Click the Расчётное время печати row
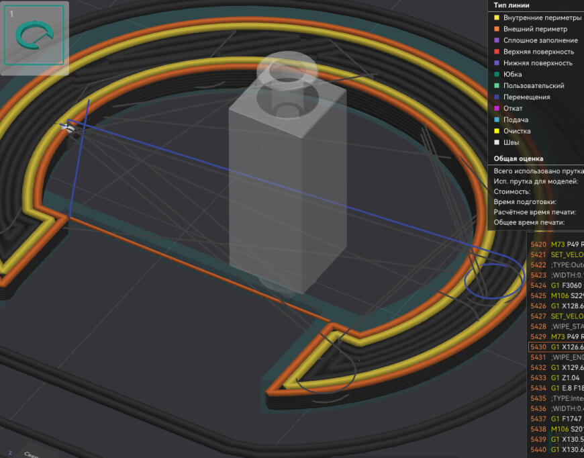The height and width of the screenshot is (458, 584). (x=534, y=212)
